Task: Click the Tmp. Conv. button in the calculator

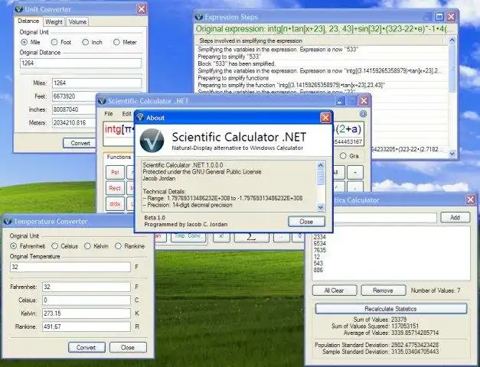Action: click(x=188, y=236)
